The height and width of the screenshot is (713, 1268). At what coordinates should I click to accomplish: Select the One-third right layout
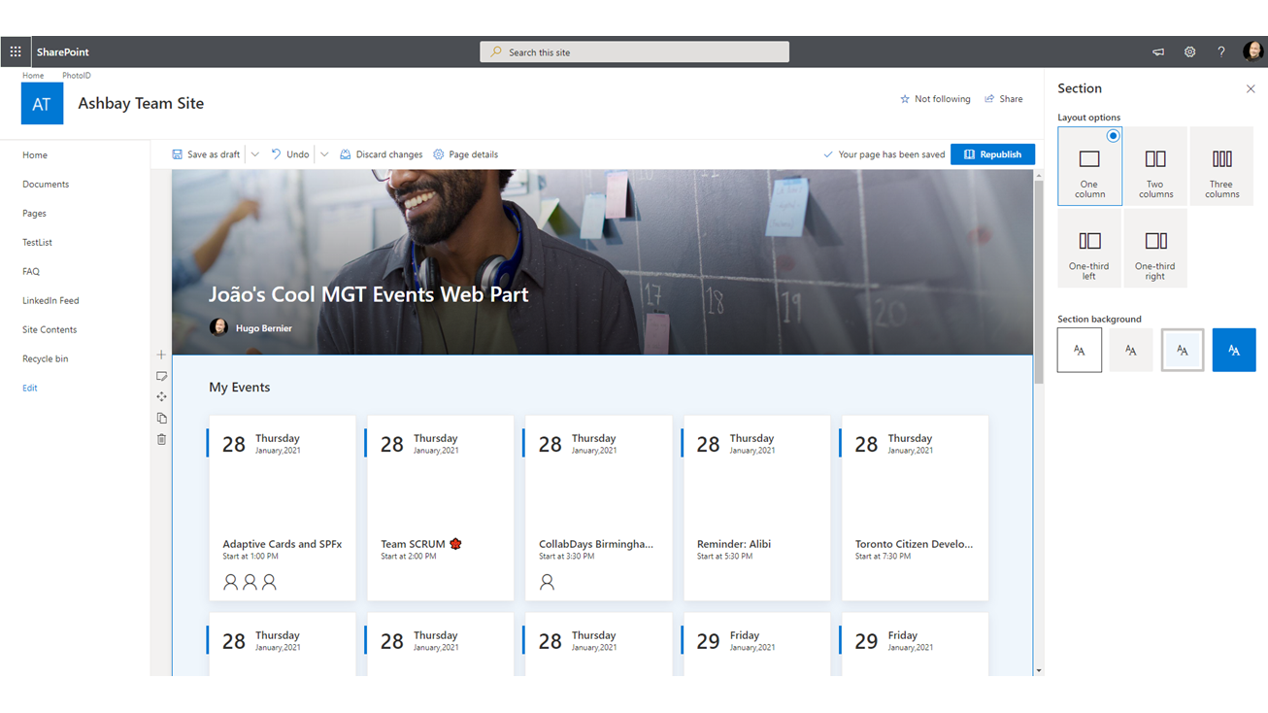pyautogui.click(x=1154, y=249)
